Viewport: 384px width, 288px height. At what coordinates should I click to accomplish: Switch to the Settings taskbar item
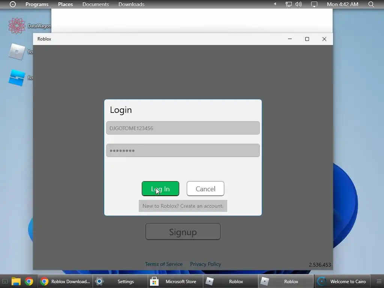point(120,281)
